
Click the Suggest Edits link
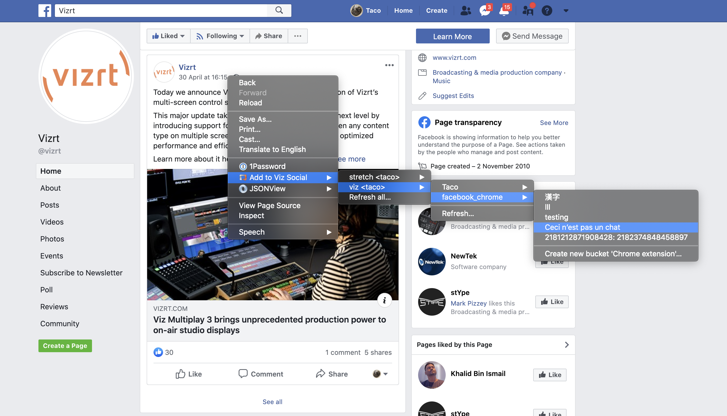pyautogui.click(x=453, y=96)
